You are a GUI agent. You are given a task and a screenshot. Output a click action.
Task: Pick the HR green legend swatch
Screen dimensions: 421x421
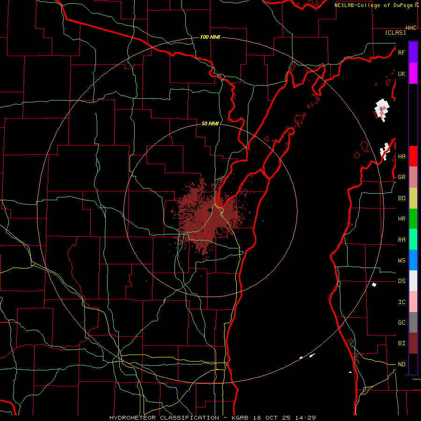tap(413, 219)
